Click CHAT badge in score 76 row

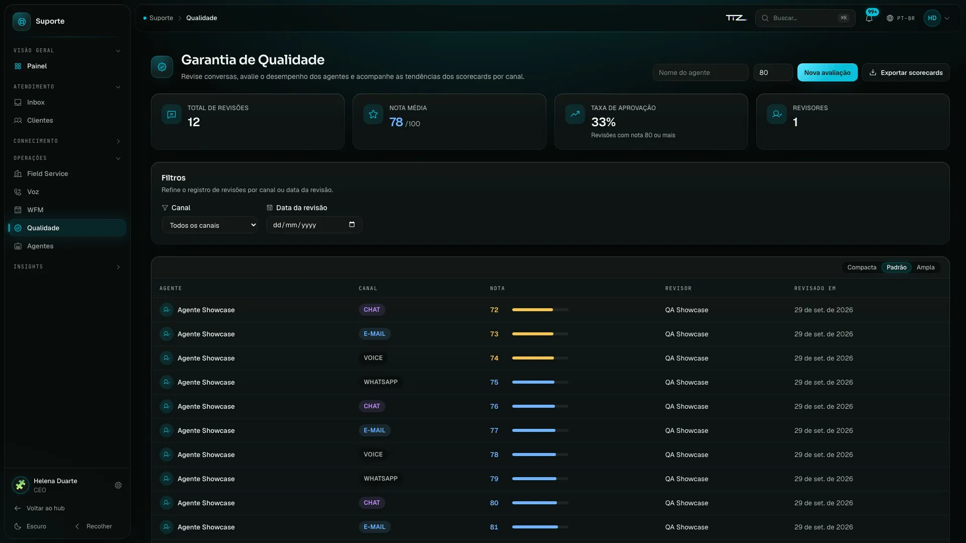(x=372, y=406)
